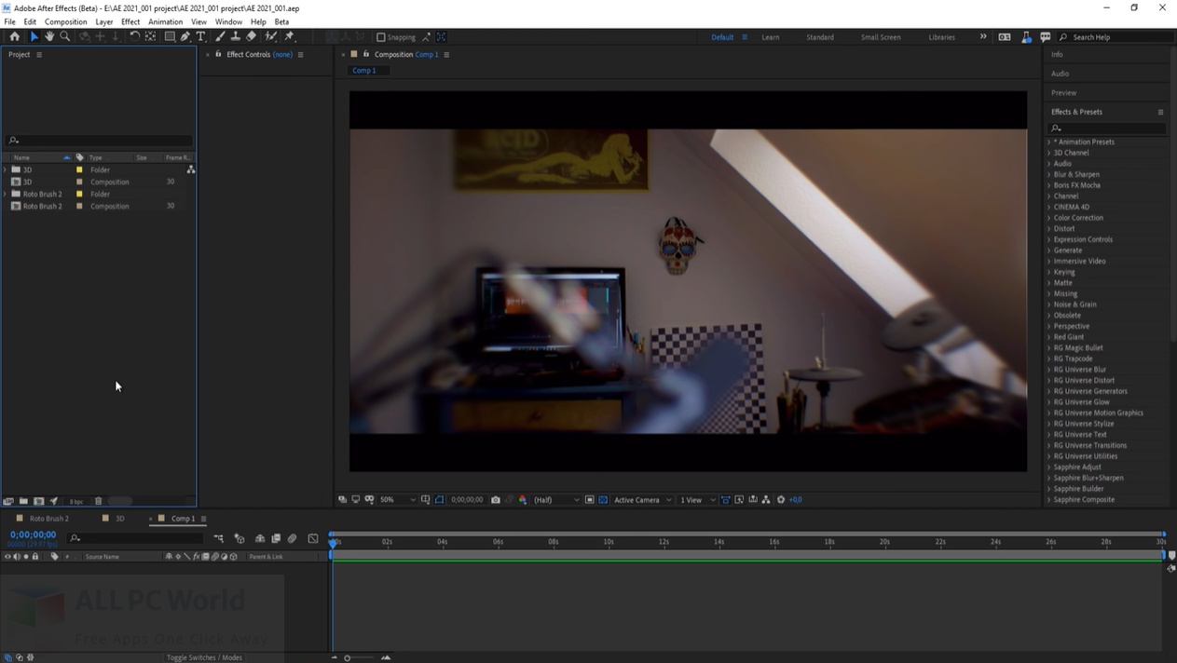Click the Draft 3D icon in timeline
This screenshot has width=1177, height=663.
pyautogui.click(x=240, y=538)
